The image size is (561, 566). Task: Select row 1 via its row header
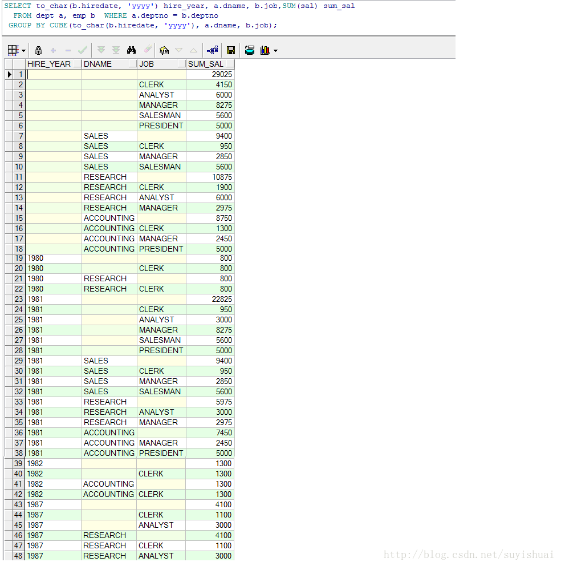pyautogui.click(x=19, y=74)
